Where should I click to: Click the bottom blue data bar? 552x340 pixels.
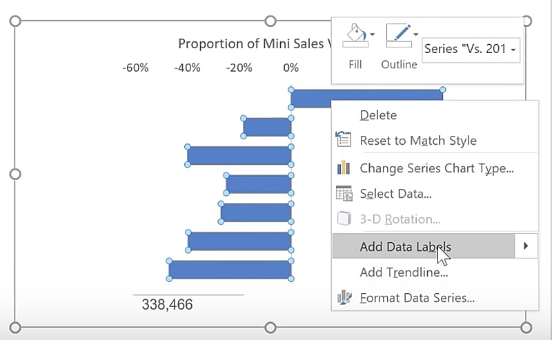pyautogui.click(x=230, y=270)
